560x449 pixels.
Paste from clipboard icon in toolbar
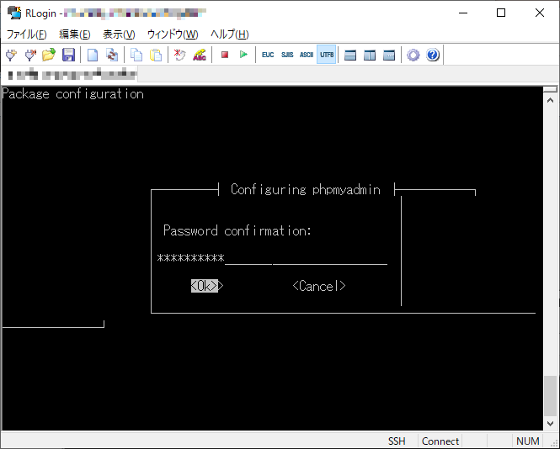(156, 55)
